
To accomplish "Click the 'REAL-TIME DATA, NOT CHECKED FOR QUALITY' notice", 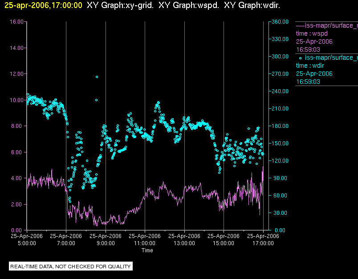I will point(70,267).
